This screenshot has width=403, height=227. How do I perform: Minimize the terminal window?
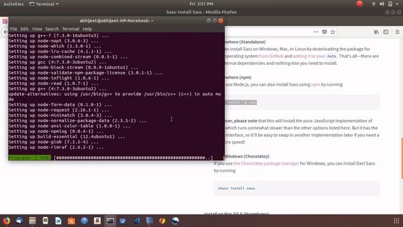(208, 21)
